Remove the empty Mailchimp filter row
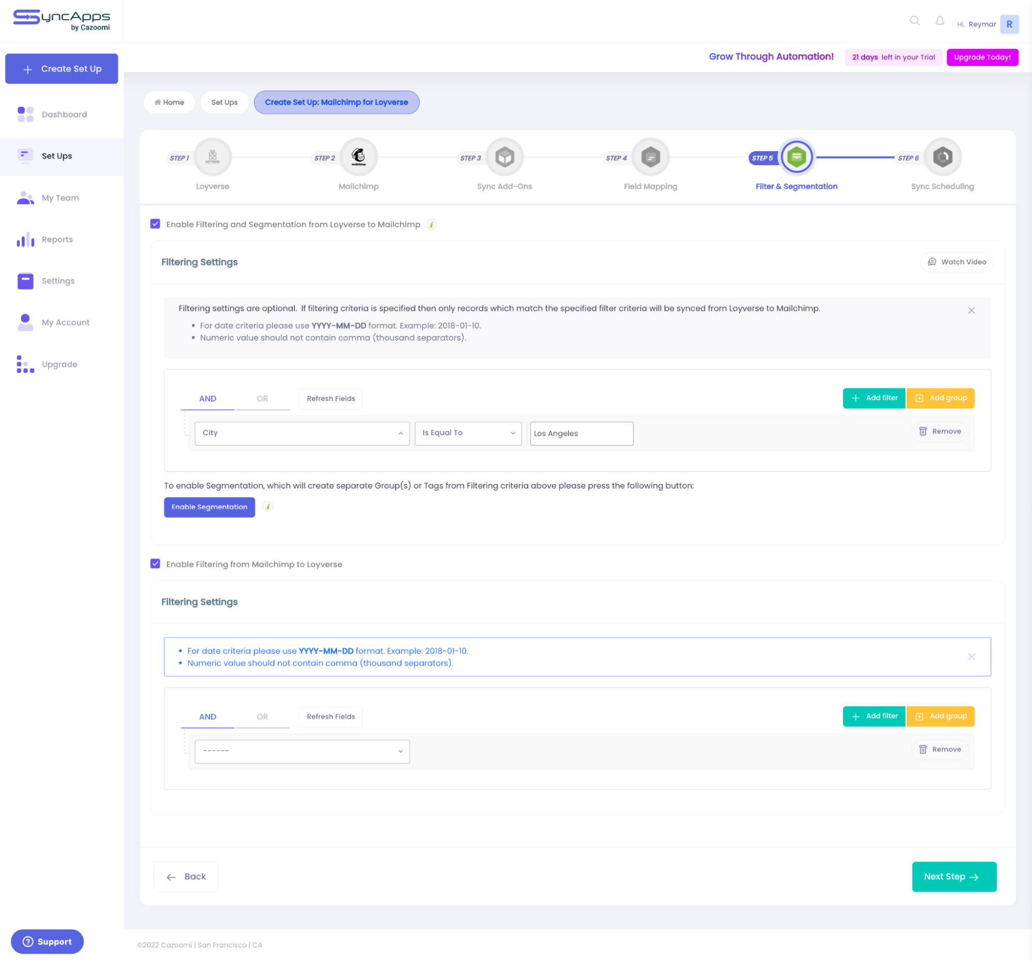The height and width of the screenshot is (962, 1032). tap(940, 749)
